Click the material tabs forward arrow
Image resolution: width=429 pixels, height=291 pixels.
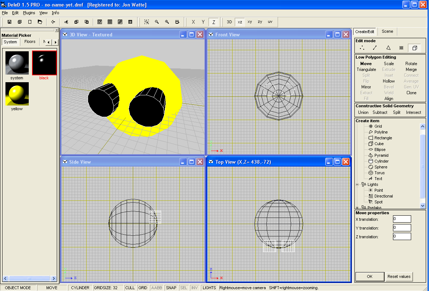click(55, 42)
